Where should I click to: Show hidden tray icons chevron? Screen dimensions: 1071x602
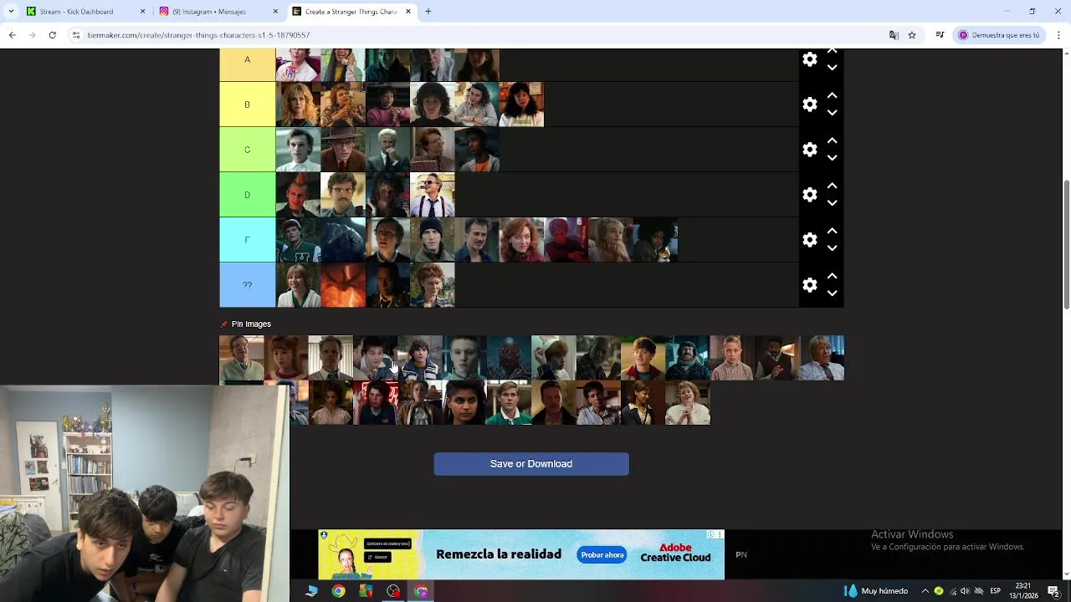[x=925, y=591]
